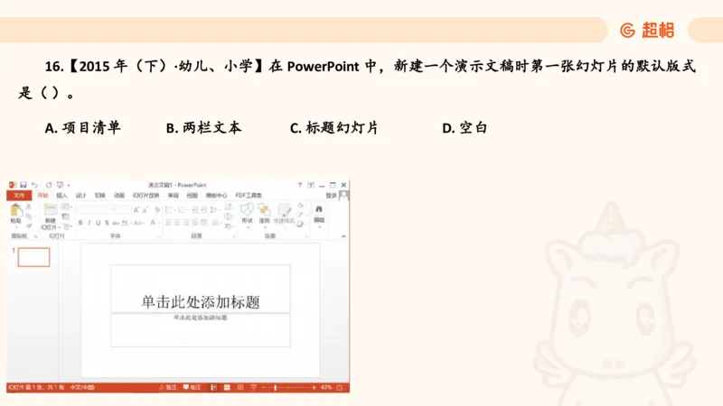Switch to Reading view icon

240,388
